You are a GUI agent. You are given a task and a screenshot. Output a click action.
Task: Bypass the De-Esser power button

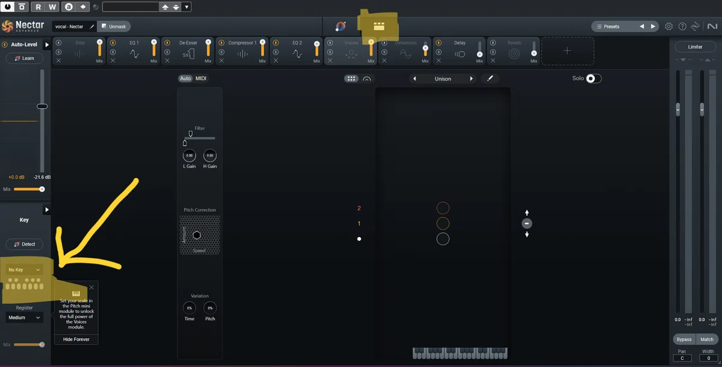coord(167,43)
